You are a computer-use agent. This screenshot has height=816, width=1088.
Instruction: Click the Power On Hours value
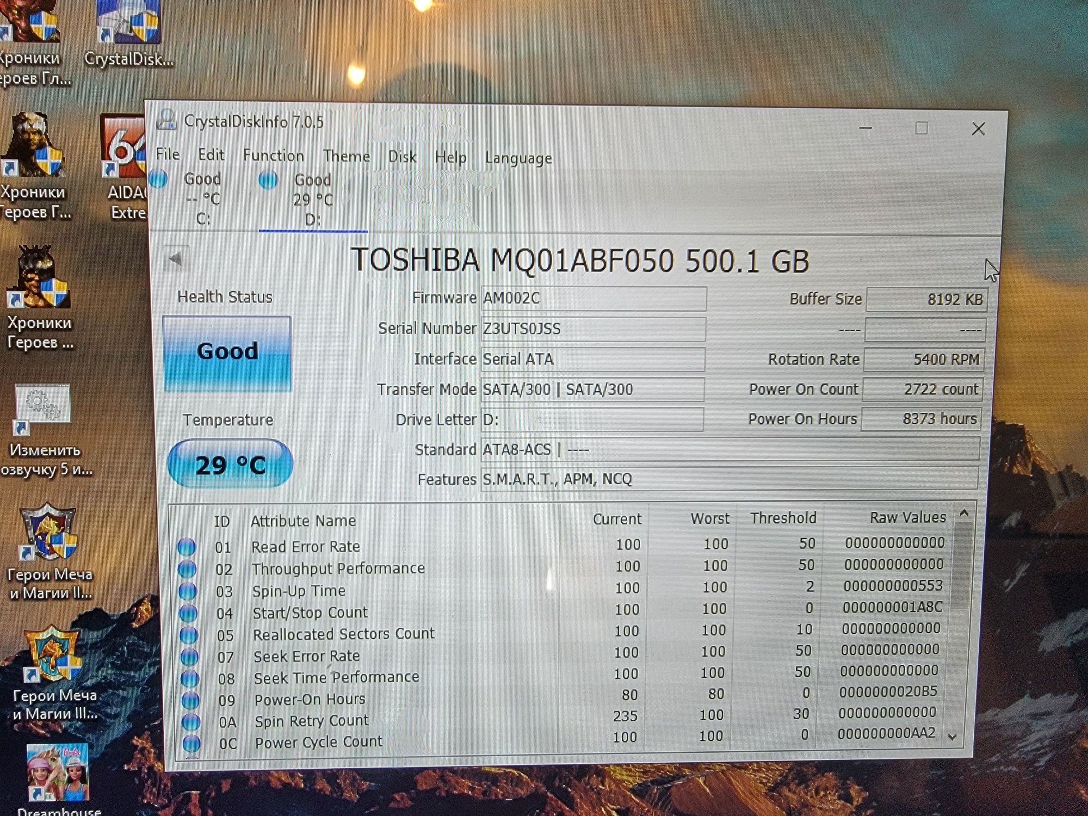click(922, 419)
